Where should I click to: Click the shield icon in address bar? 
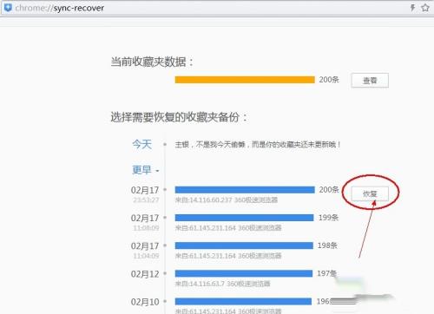8,8
